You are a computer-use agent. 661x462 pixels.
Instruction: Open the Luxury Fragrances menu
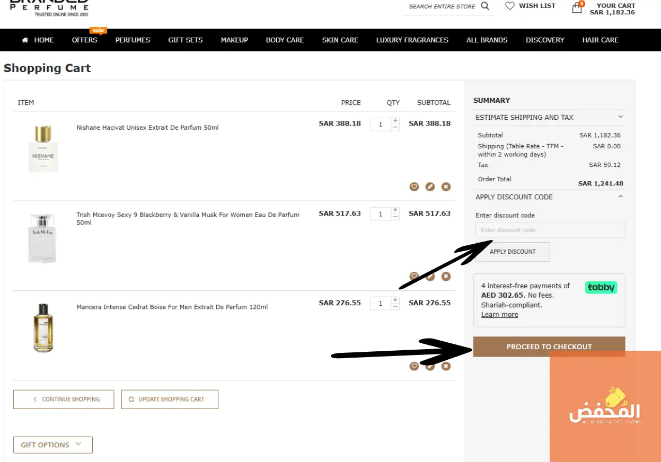412,40
